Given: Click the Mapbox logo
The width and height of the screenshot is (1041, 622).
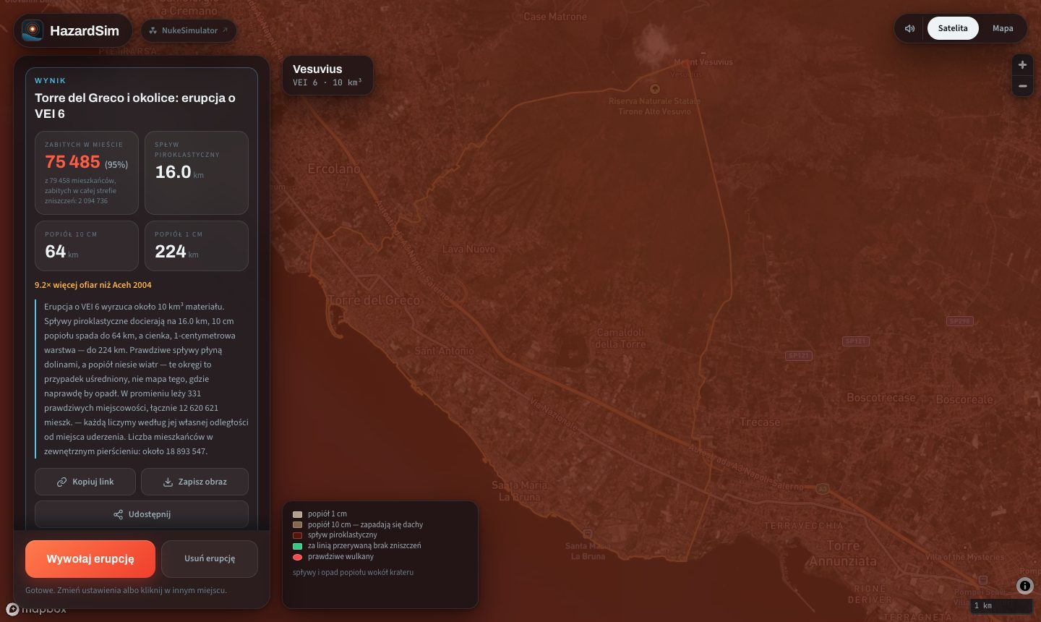Looking at the screenshot, I should [36, 609].
